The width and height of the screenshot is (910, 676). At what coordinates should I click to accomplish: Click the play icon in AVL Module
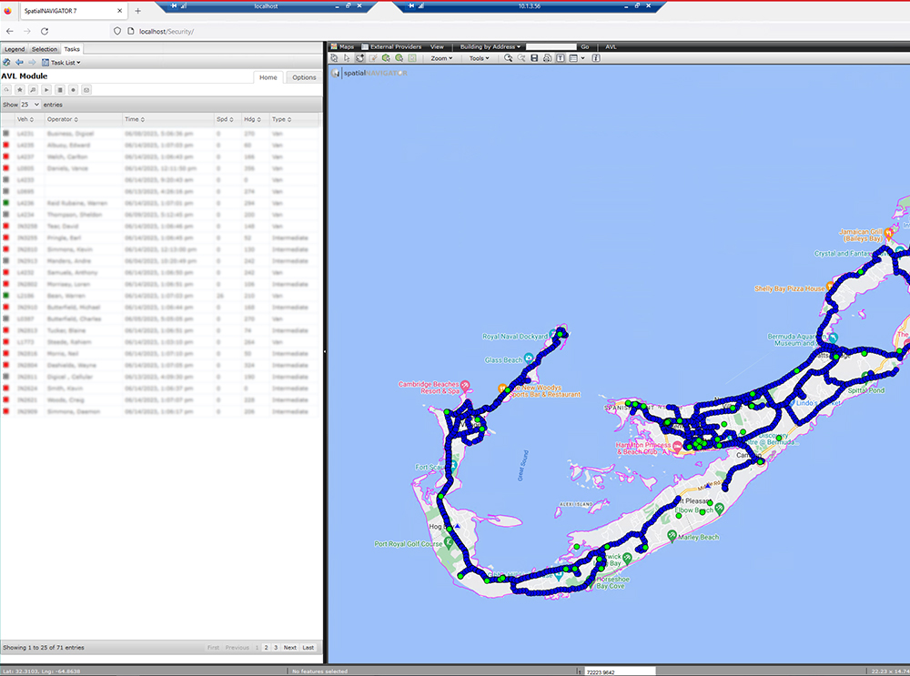tap(46, 90)
